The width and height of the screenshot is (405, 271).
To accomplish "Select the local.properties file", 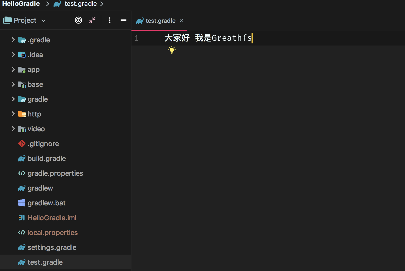I will pyautogui.click(x=52, y=233).
